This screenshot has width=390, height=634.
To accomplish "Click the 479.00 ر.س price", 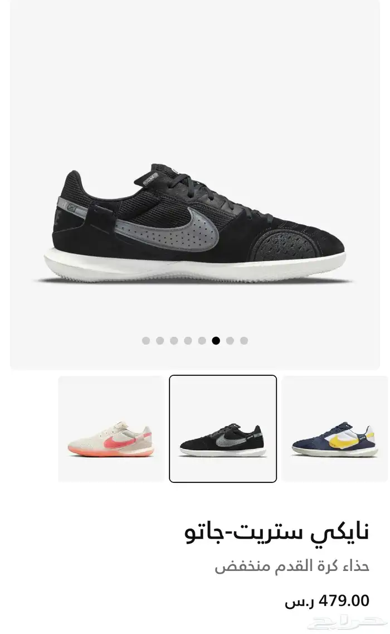I will tap(327, 601).
